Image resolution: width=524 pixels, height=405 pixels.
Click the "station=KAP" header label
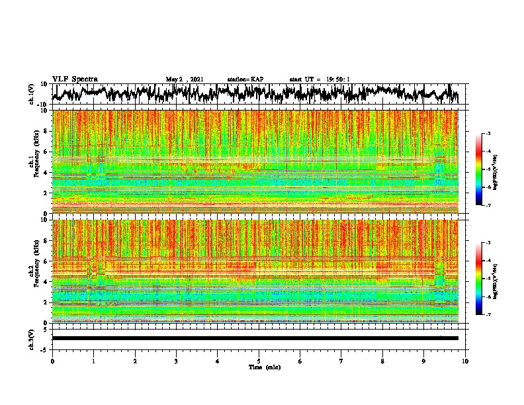tap(245, 79)
